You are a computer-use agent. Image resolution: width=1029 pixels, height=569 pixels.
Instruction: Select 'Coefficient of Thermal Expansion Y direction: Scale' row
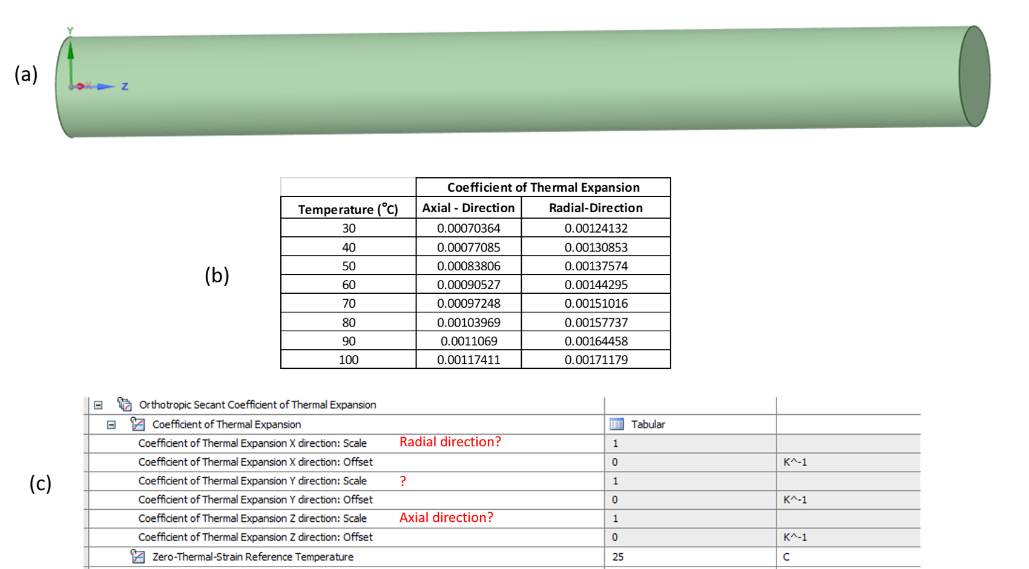(252, 481)
